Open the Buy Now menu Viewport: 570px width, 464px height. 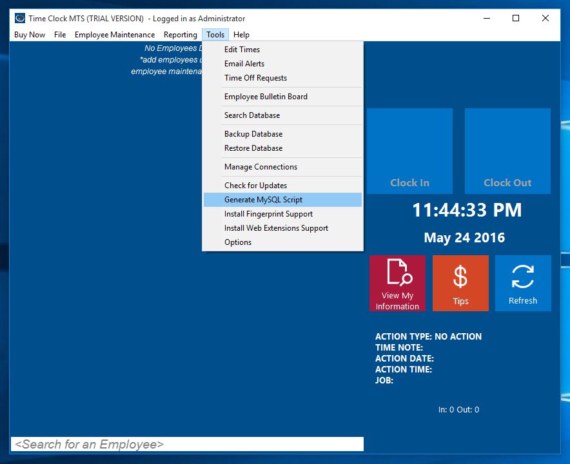pyautogui.click(x=30, y=35)
